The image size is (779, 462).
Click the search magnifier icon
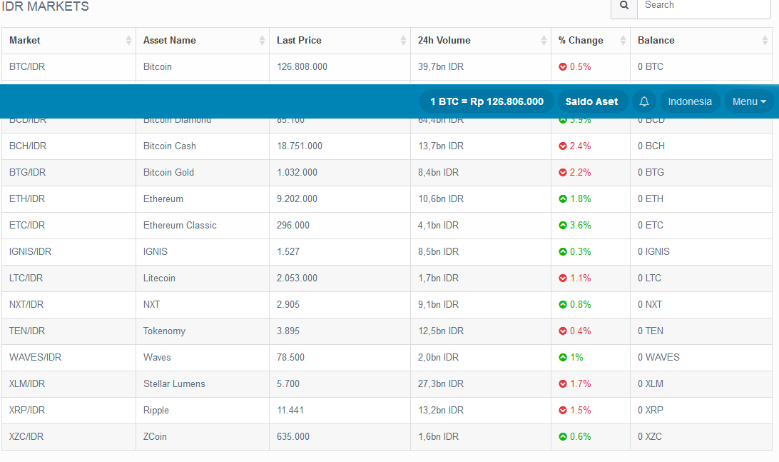coord(623,6)
